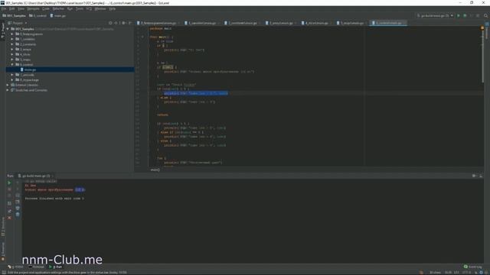Open Search Everywhere magnifier icon
The image size is (490, 275).
coord(485,15)
